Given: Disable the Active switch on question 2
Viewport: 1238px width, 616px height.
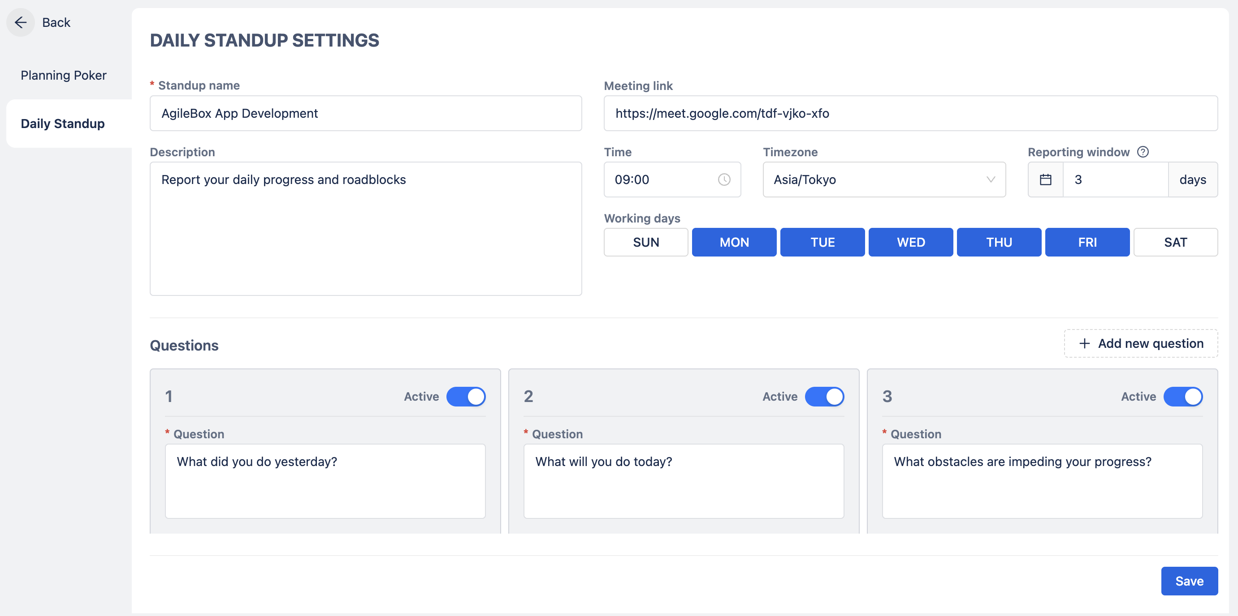Looking at the screenshot, I should coord(824,397).
